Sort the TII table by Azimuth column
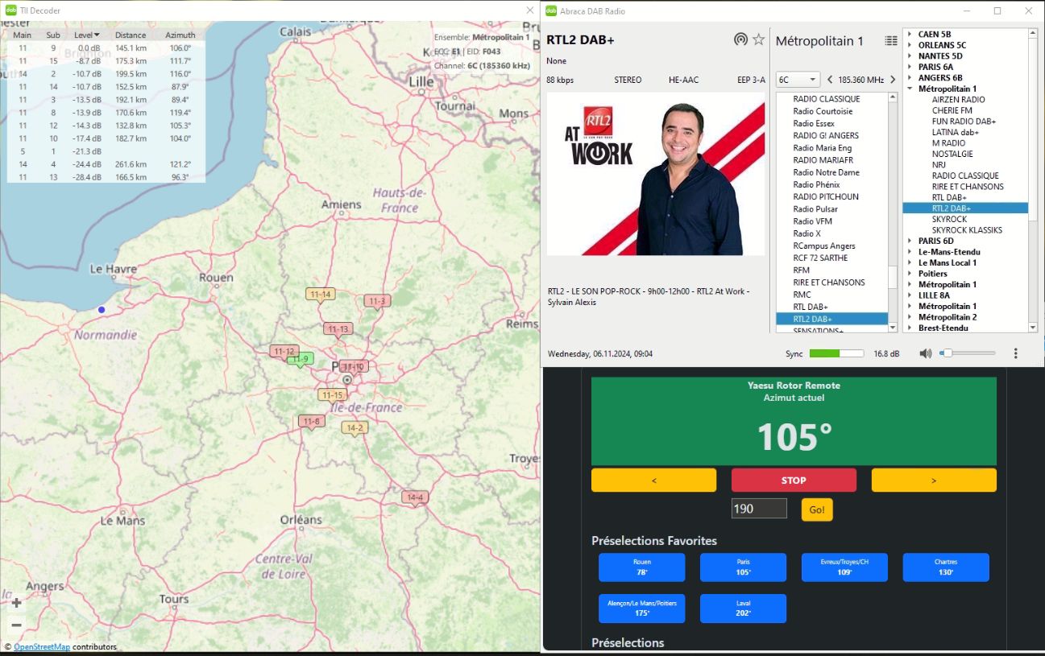The image size is (1045, 656). coord(180,35)
